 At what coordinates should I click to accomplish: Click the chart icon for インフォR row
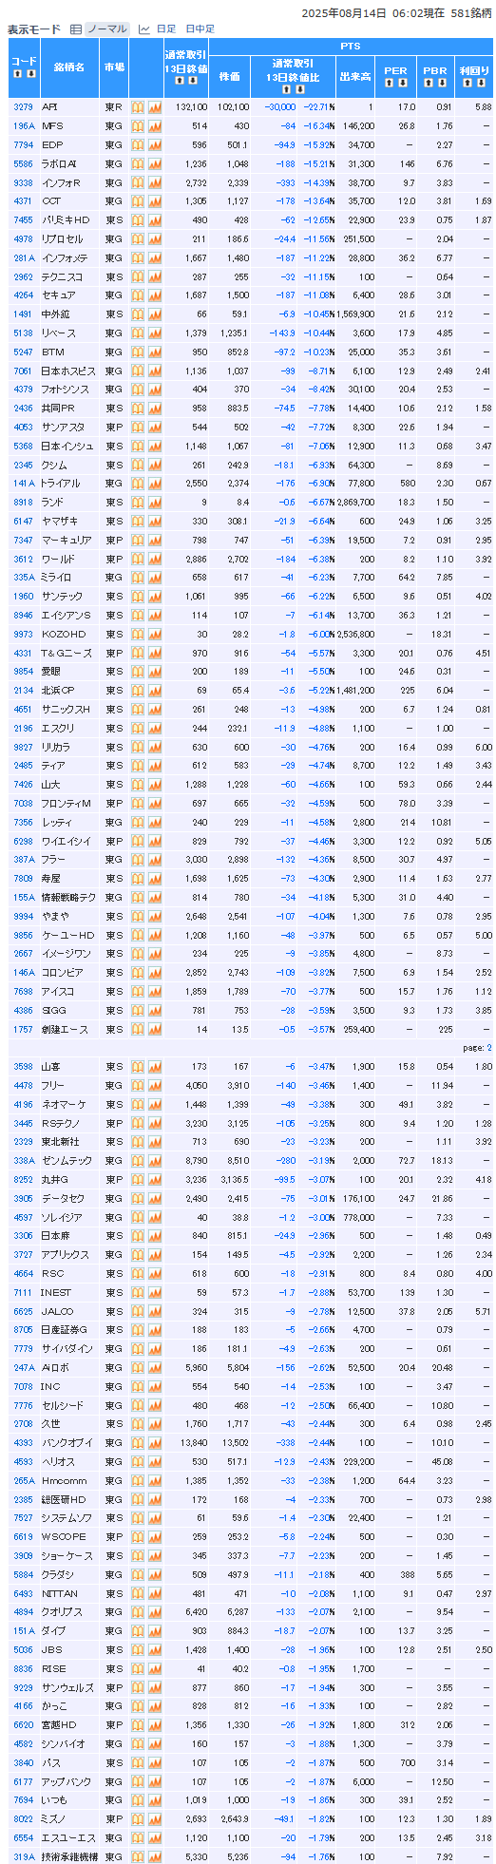(x=154, y=182)
